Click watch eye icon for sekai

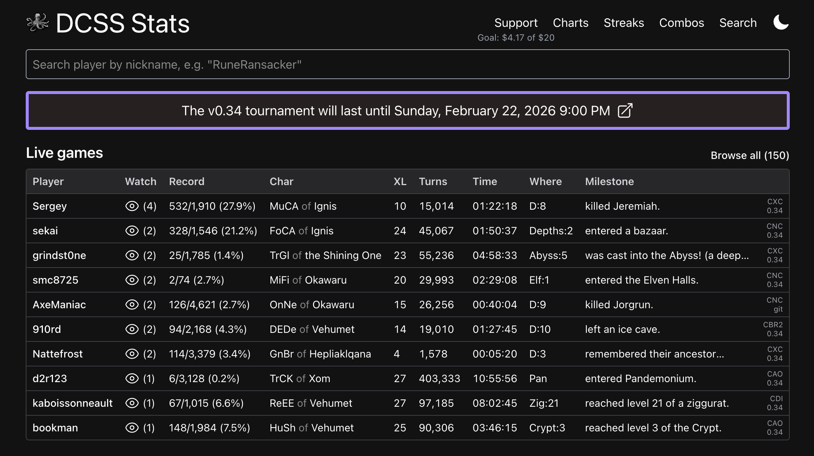click(132, 231)
